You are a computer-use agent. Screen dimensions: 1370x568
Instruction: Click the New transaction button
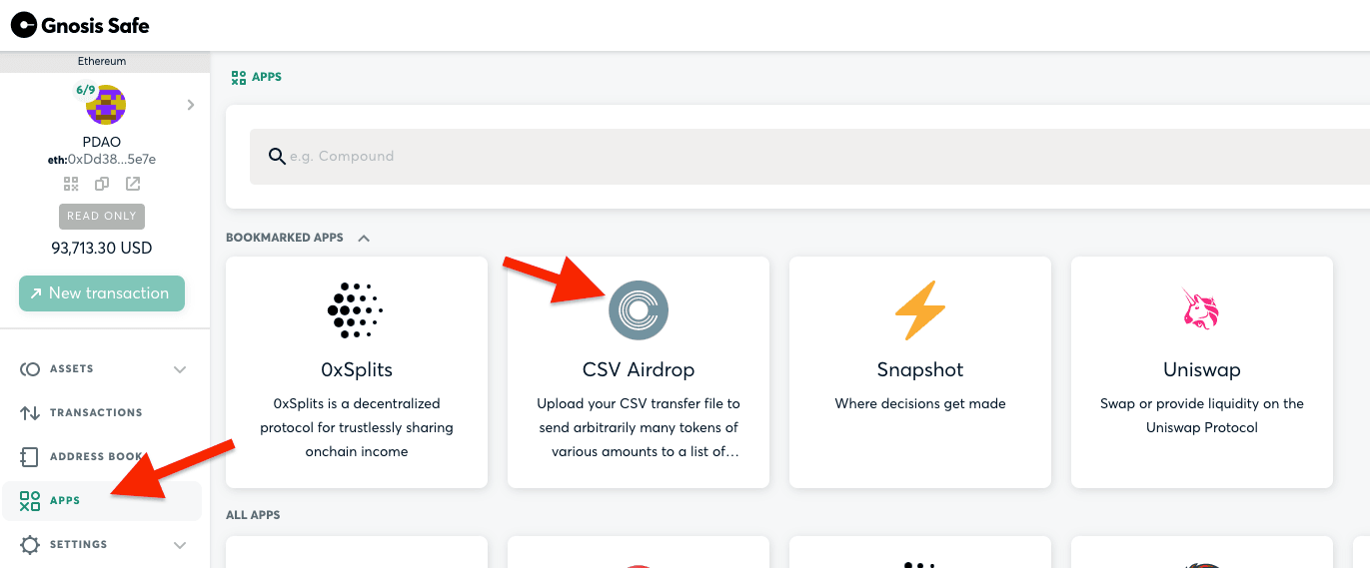click(102, 293)
